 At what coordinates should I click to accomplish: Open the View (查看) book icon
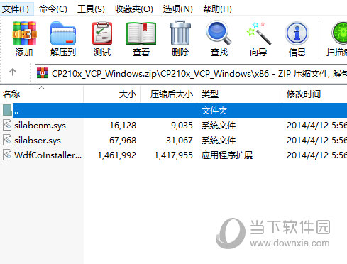click(x=141, y=33)
